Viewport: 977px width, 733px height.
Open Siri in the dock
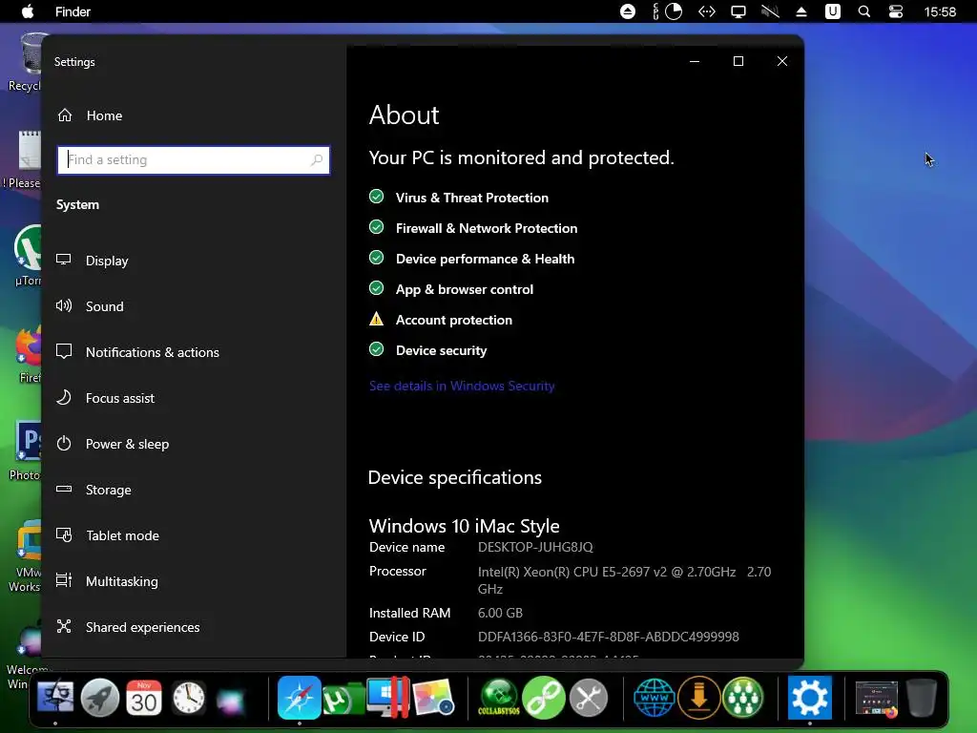231,700
